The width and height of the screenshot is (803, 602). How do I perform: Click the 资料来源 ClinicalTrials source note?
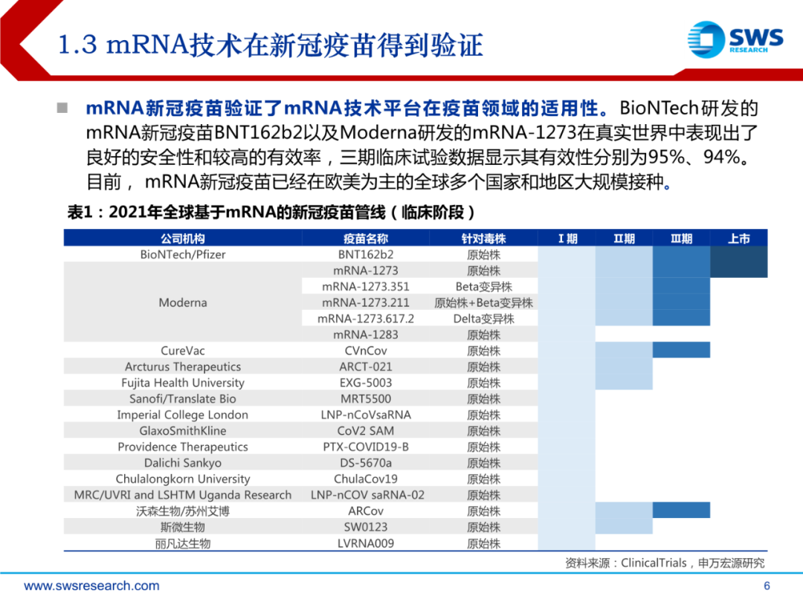point(665,563)
